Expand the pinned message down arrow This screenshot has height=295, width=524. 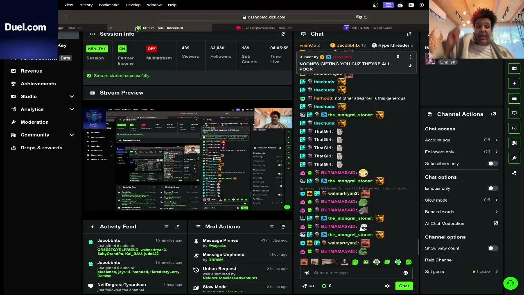click(x=410, y=66)
